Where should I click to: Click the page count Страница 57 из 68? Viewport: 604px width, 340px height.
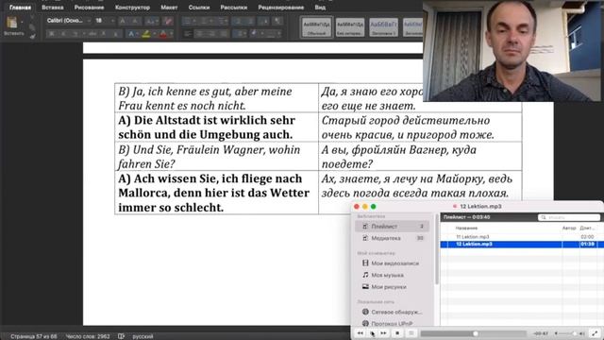click(34, 336)
